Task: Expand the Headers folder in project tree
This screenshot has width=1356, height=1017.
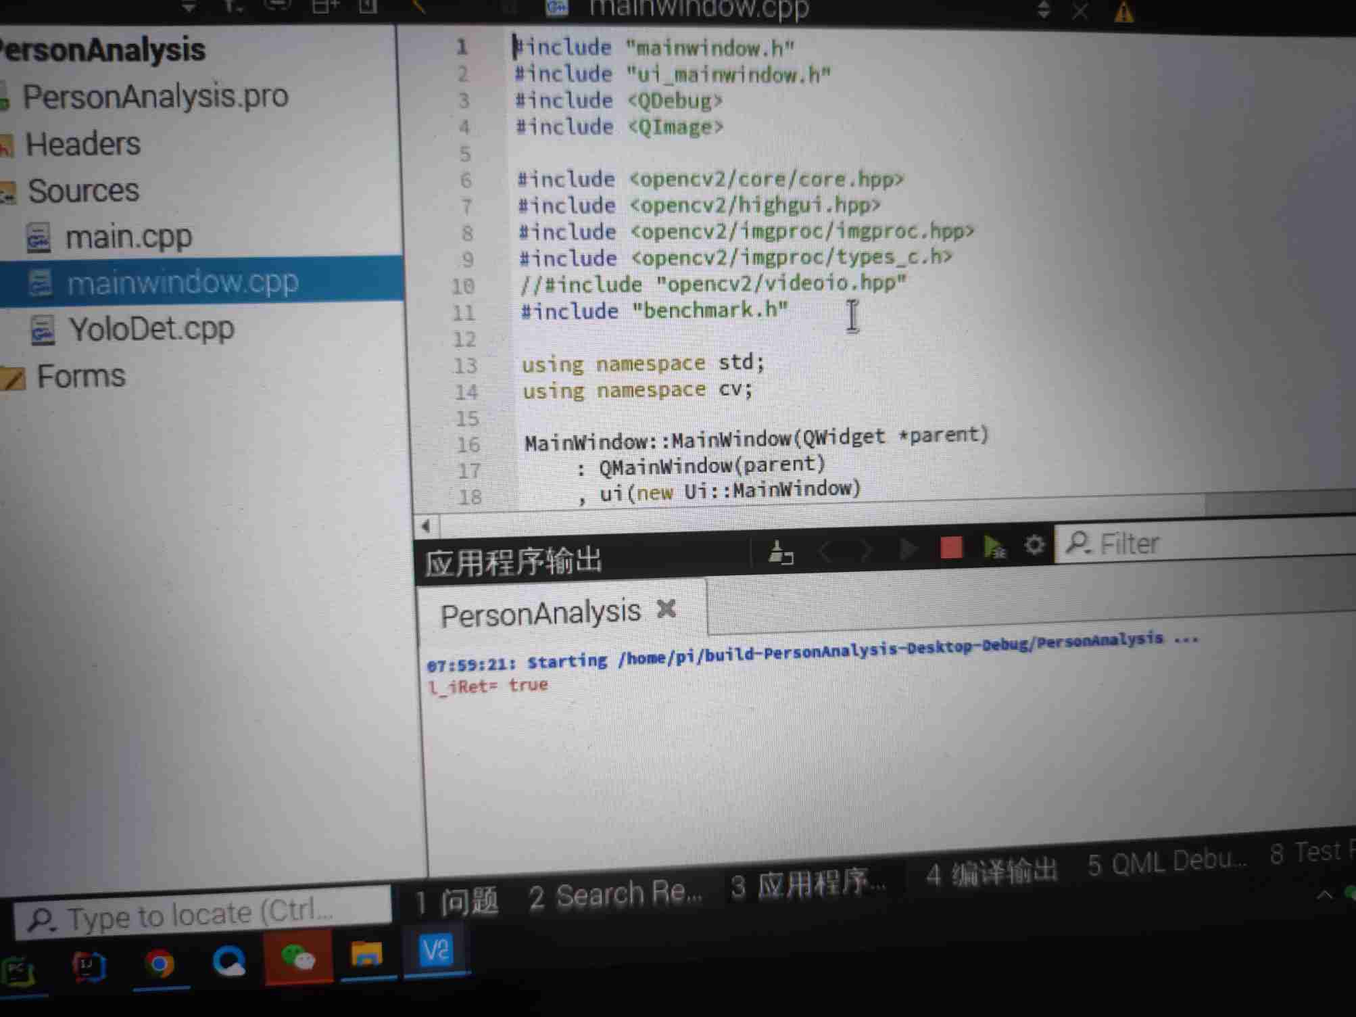Action: coord(82,144)
